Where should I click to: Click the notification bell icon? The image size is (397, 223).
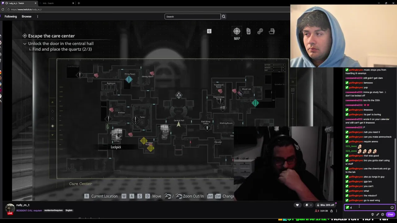(307, 205)
